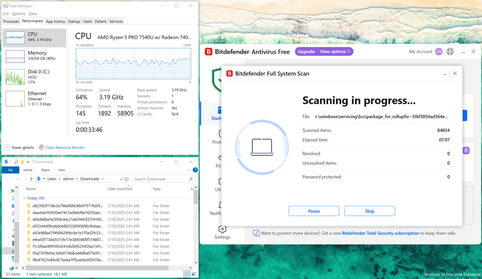
Task: Open the Options menu in Task Manager
Action: coord(19,14)
